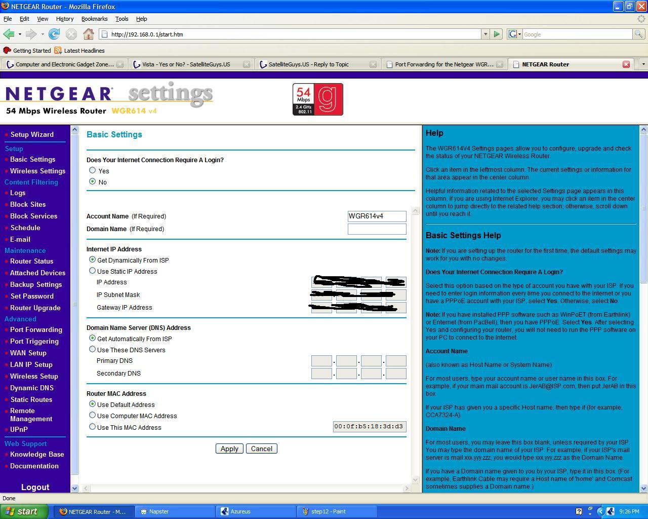Open the Latest Headlines feed bookmark
The image size is (648, 519).
pos(79,51)
